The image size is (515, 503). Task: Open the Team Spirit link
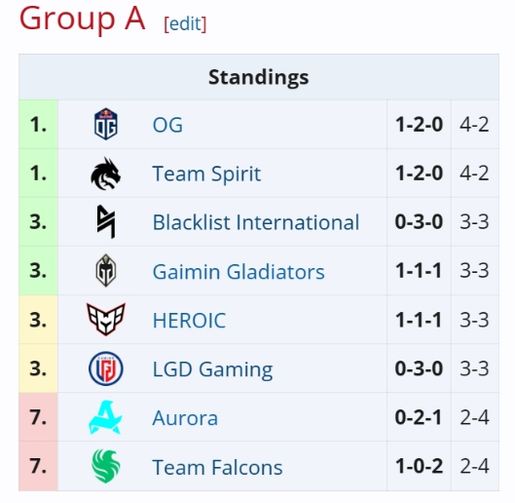206,174
